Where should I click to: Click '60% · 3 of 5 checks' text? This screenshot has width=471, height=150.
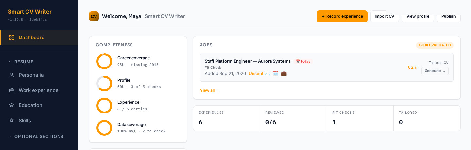139,87
